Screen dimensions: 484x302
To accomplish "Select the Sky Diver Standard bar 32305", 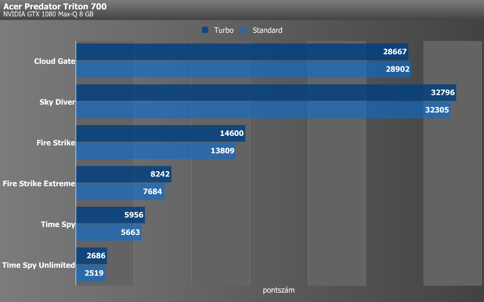I will 263,110.
